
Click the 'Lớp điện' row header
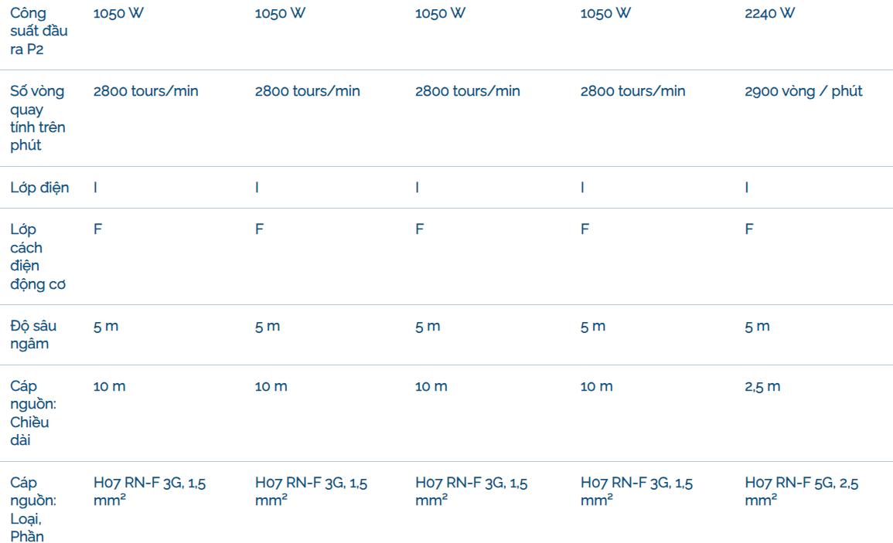[39, 188]
